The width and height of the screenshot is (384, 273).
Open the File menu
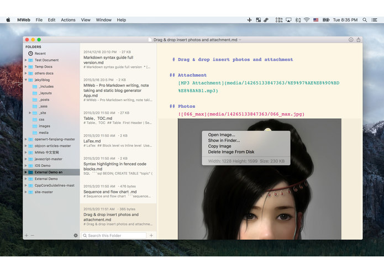coord(39,20)
